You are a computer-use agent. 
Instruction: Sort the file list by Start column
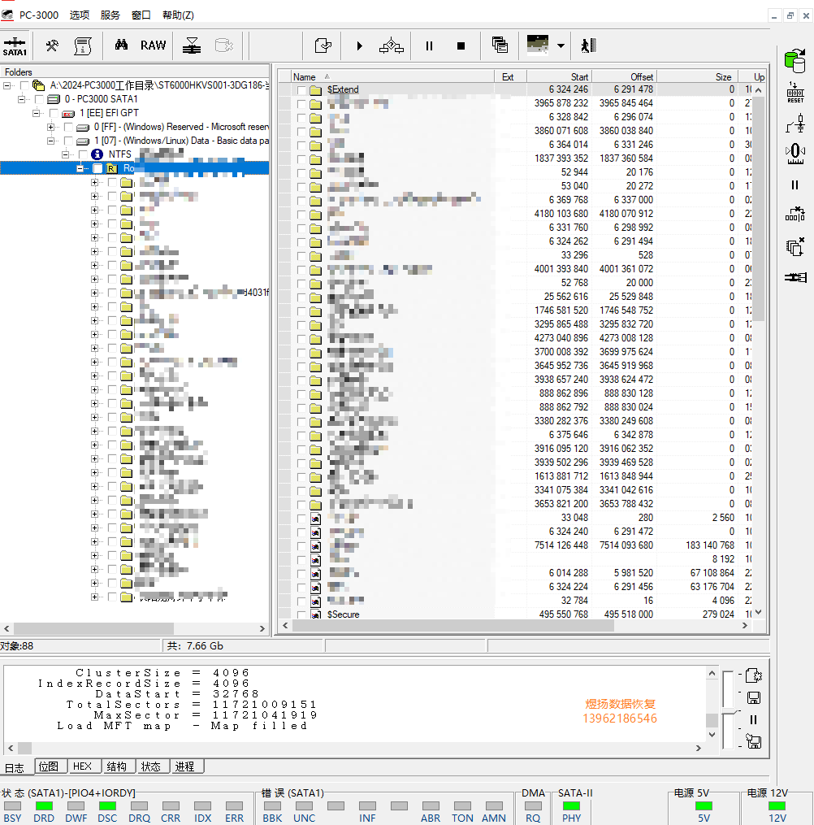(x=559, y=77)
